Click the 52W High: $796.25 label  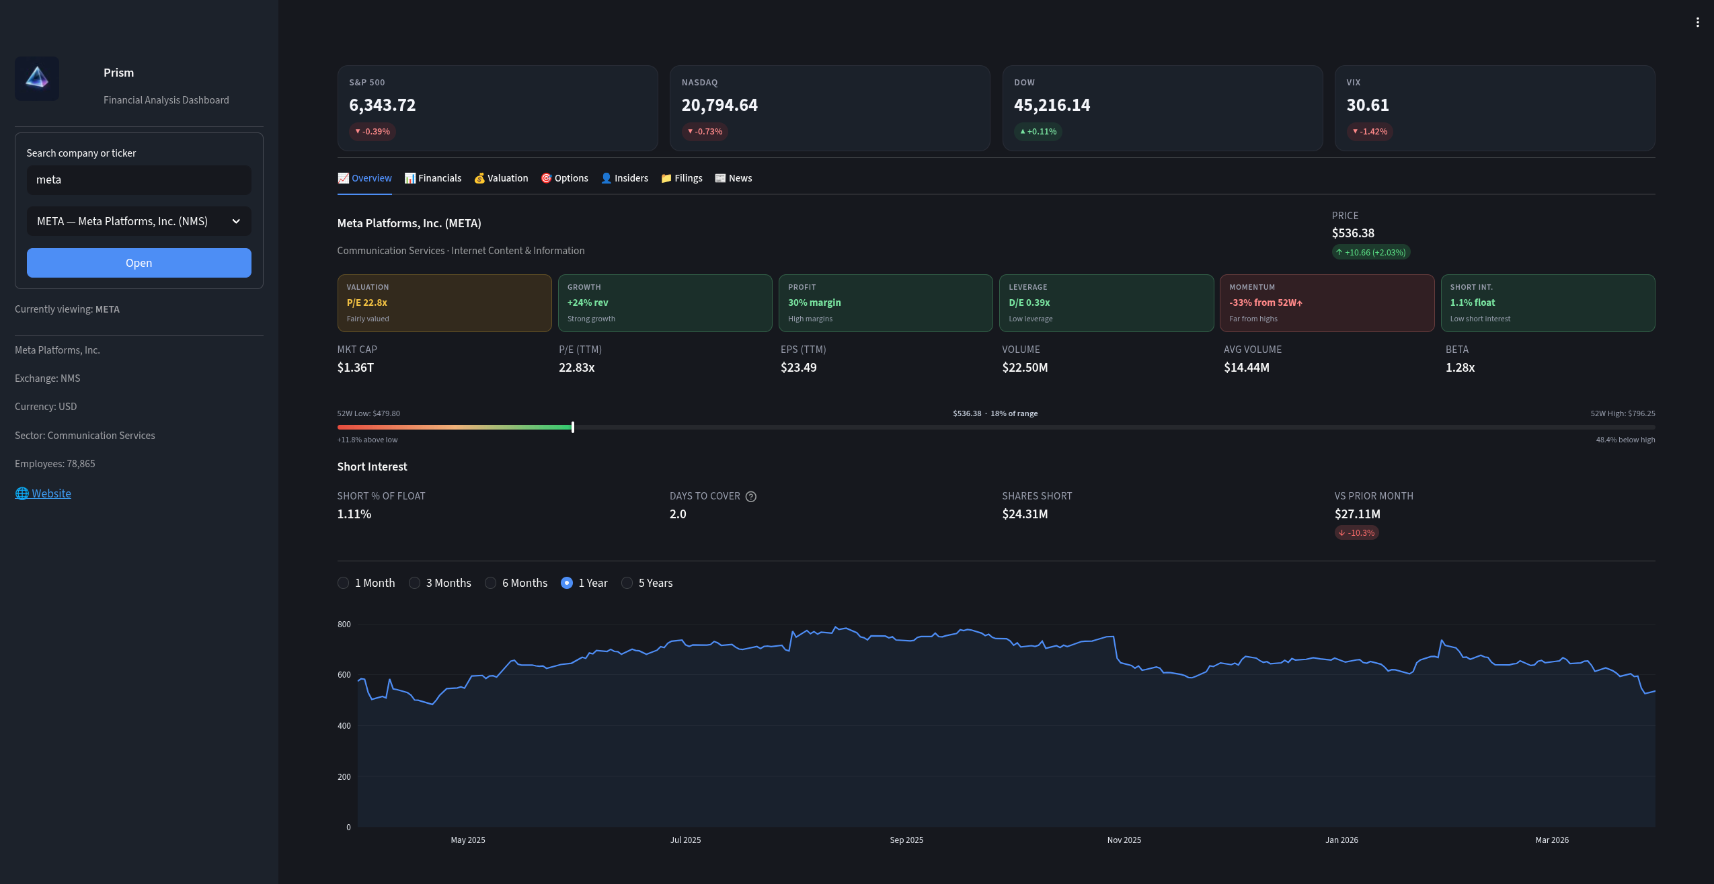click(1623, 413)
